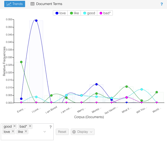Remove the 'love' term tag
167x141 pixels.
pyautogui.click(x=13, y=132)
